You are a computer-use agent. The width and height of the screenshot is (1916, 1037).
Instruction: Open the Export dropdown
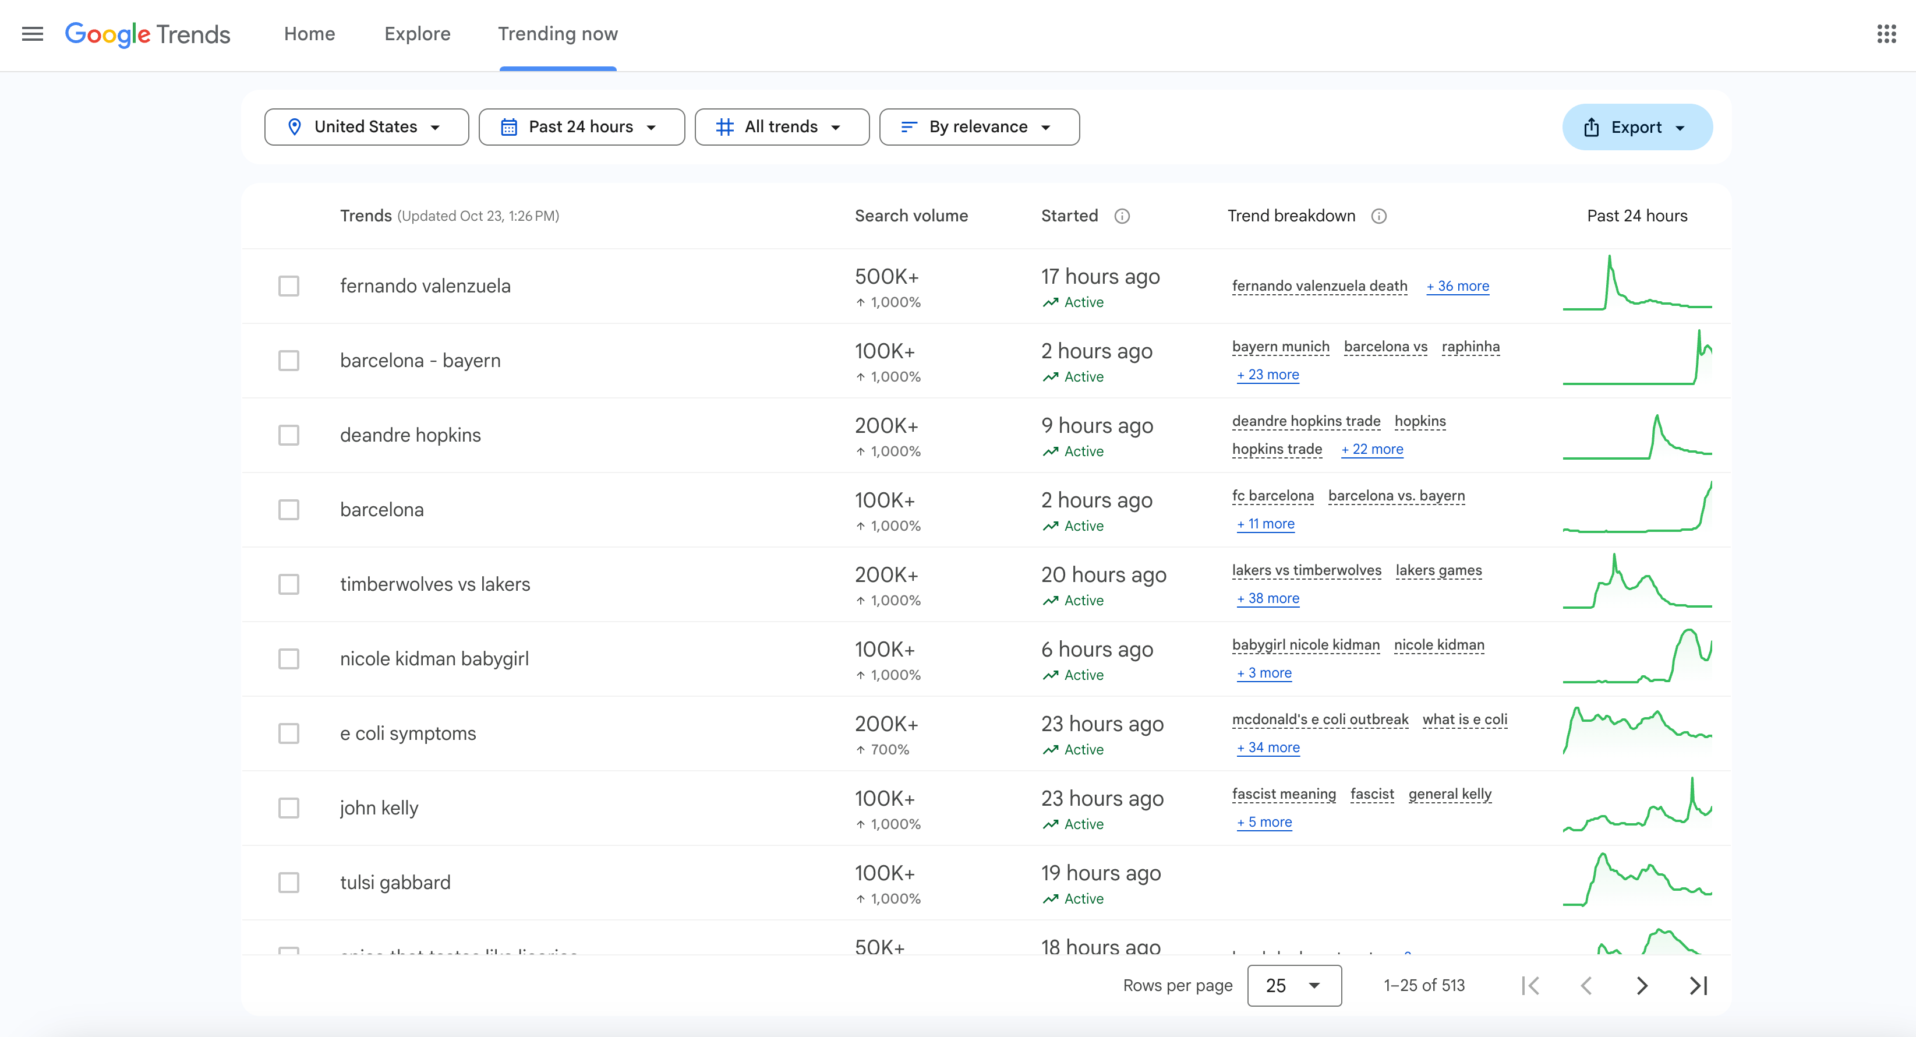pos(1637,127)
